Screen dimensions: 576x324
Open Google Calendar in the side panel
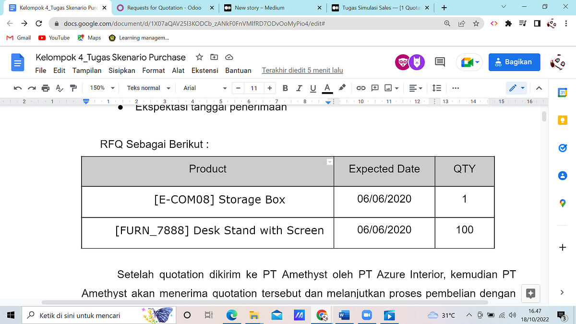[x=562, y=92]
